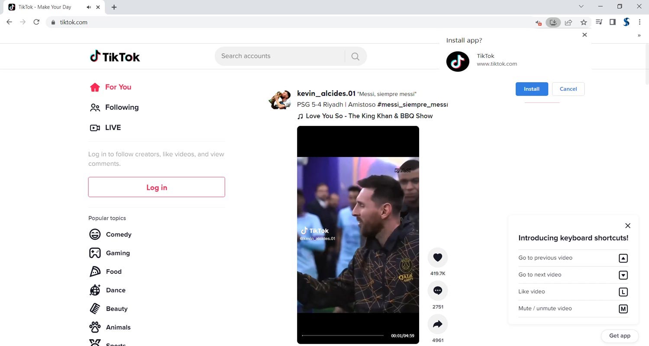Click the M key icon for mute
Screen dimensions: 649x346
coord(623,309)
